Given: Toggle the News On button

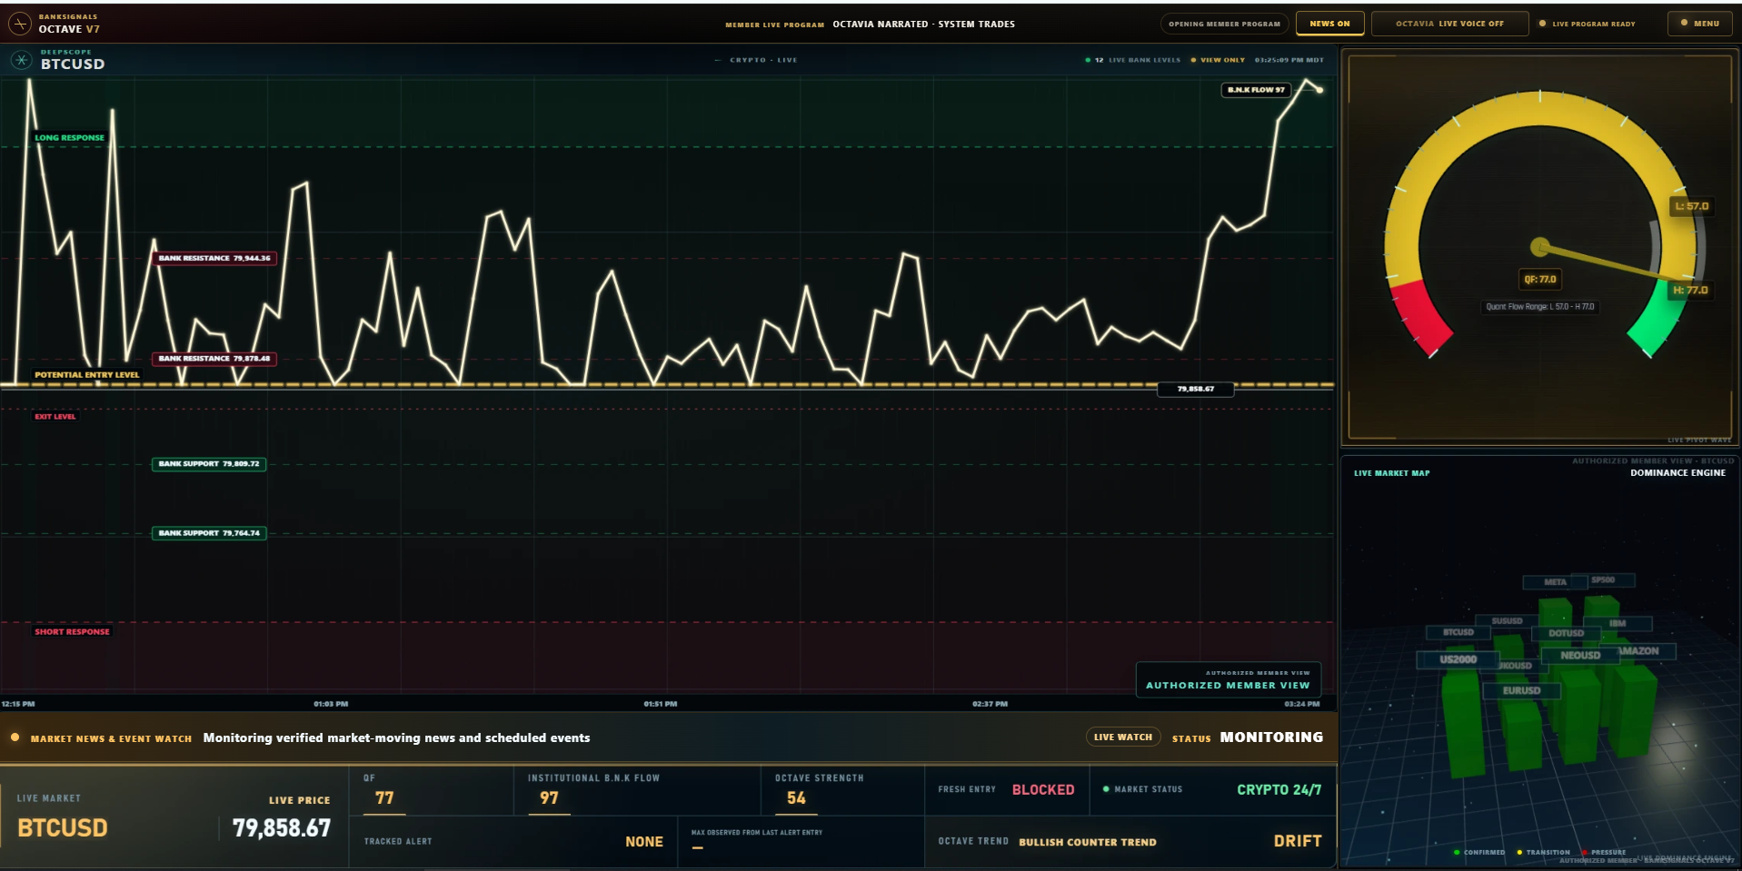Looking at the screenshot, I should [x=1329, y=24].
